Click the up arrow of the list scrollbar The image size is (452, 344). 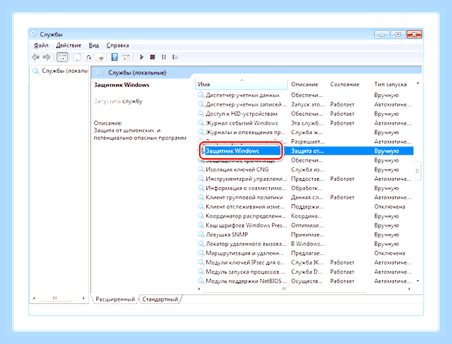tap(418, 84)
